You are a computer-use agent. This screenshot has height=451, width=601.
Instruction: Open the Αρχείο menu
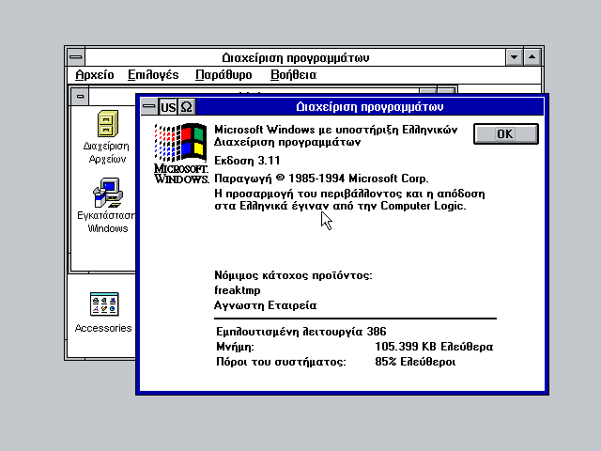(95, 75)
